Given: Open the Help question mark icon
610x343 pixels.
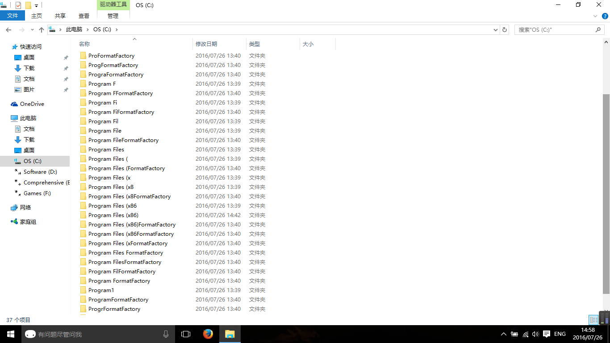Looking at the screenshot, I should 605,16.
